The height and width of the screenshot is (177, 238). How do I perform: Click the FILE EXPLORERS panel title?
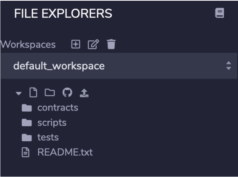[63, 13]
